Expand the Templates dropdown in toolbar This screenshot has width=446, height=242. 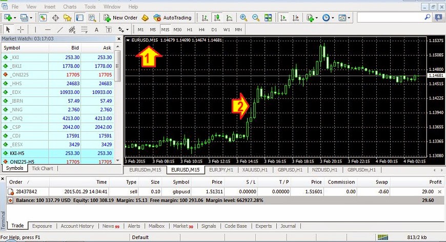click(x=349, y=17)
